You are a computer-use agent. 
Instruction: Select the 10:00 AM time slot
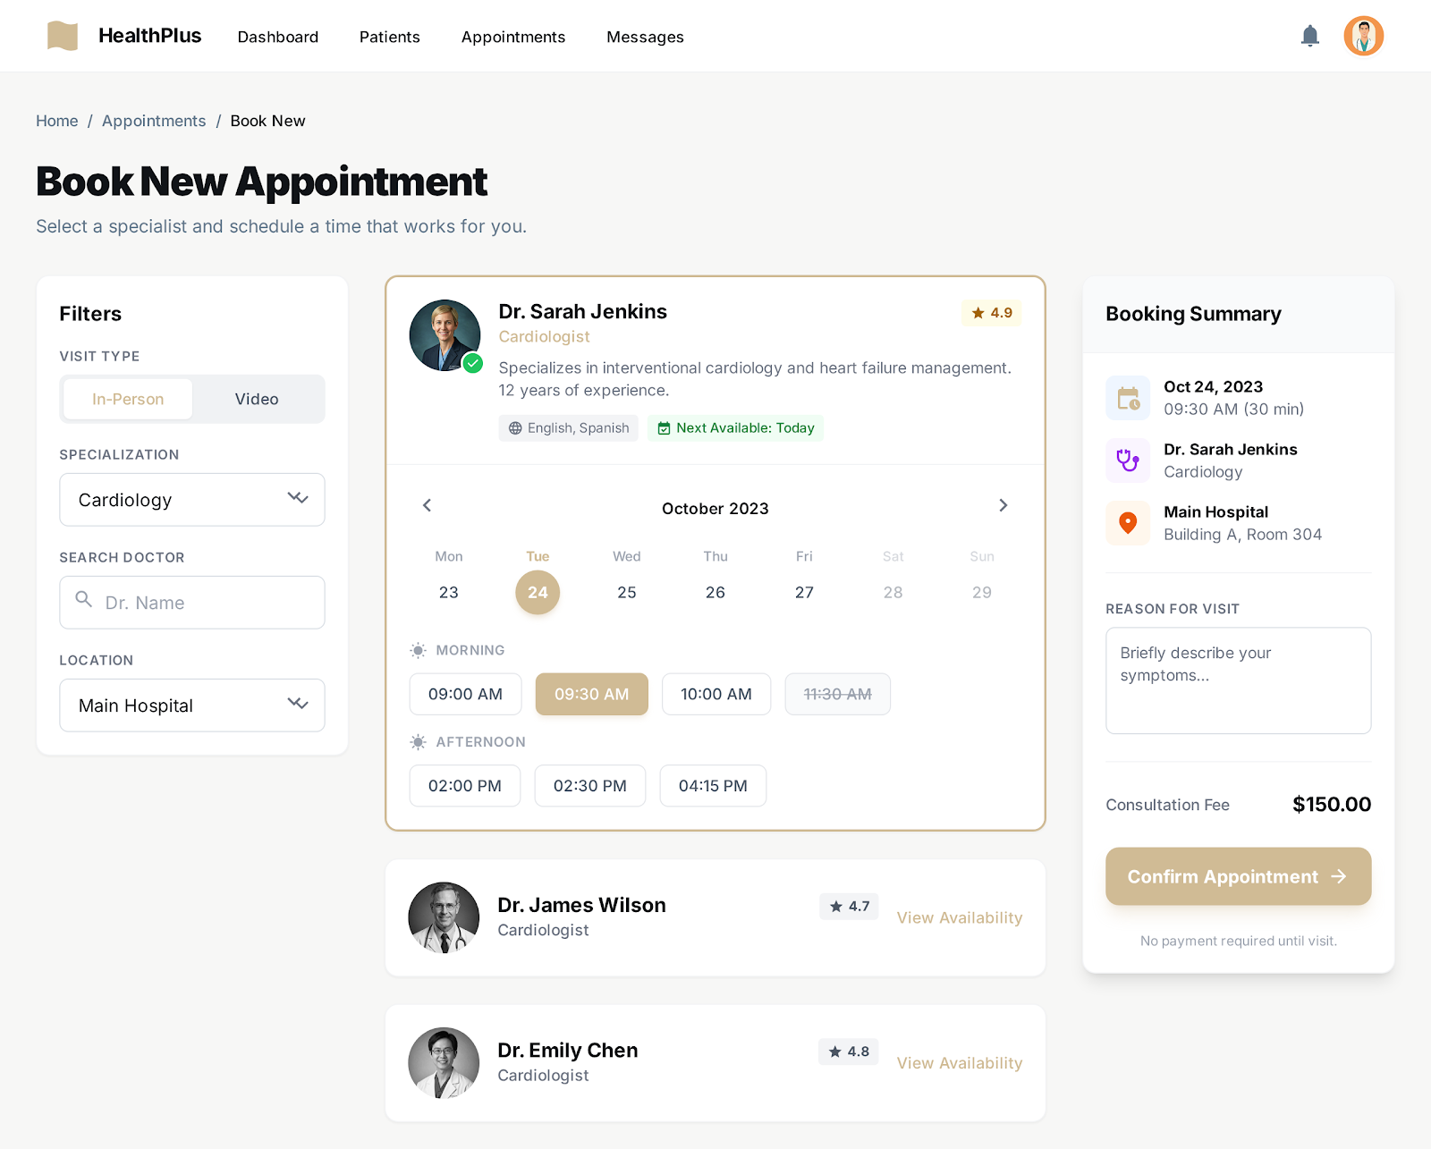click(715, 694)
